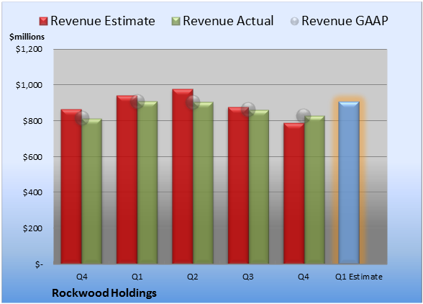Click the green Revenue Actual legend swatch
Image resolution: width=423 pixels, height=304 pixels.
click(176, 22)
